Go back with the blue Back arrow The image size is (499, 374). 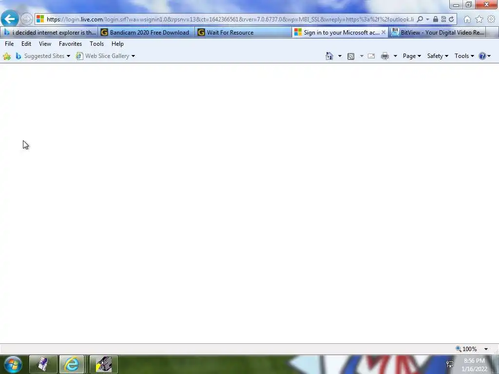pyautogui.click(x=10, y=19)
